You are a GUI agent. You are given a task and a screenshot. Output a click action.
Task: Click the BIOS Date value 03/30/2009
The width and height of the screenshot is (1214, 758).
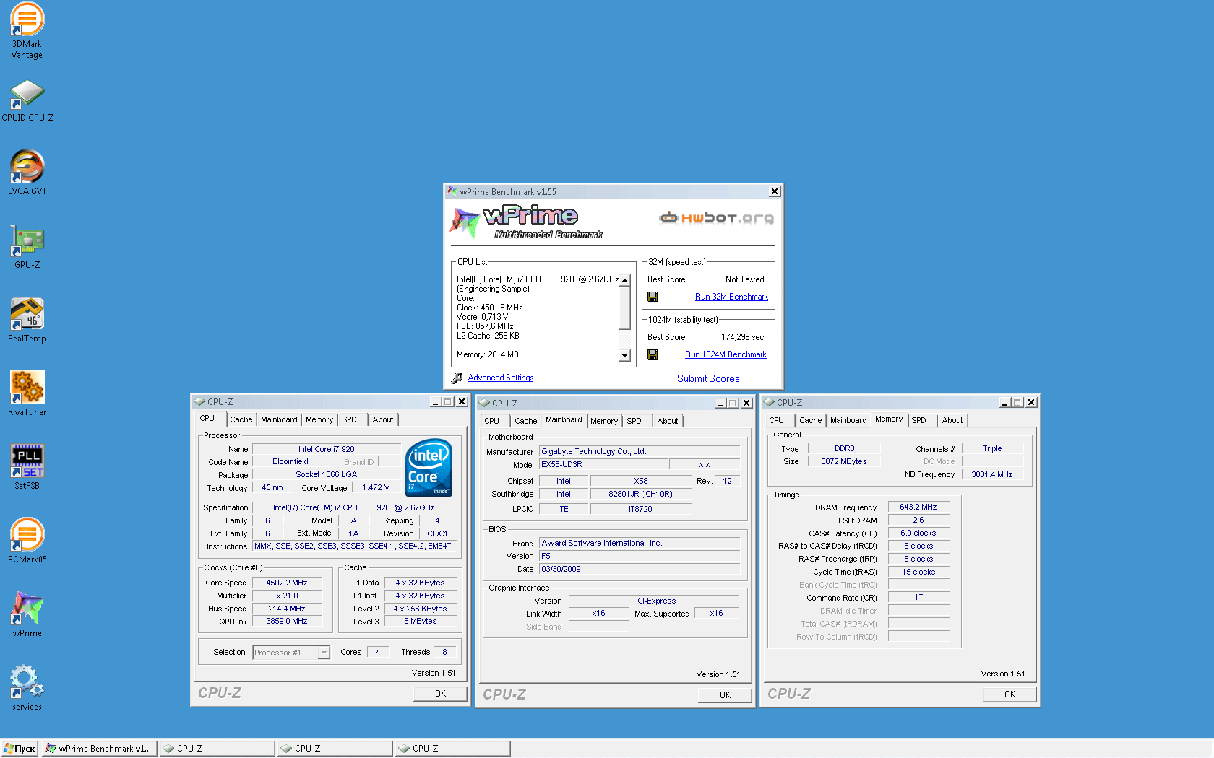[640, 569]
